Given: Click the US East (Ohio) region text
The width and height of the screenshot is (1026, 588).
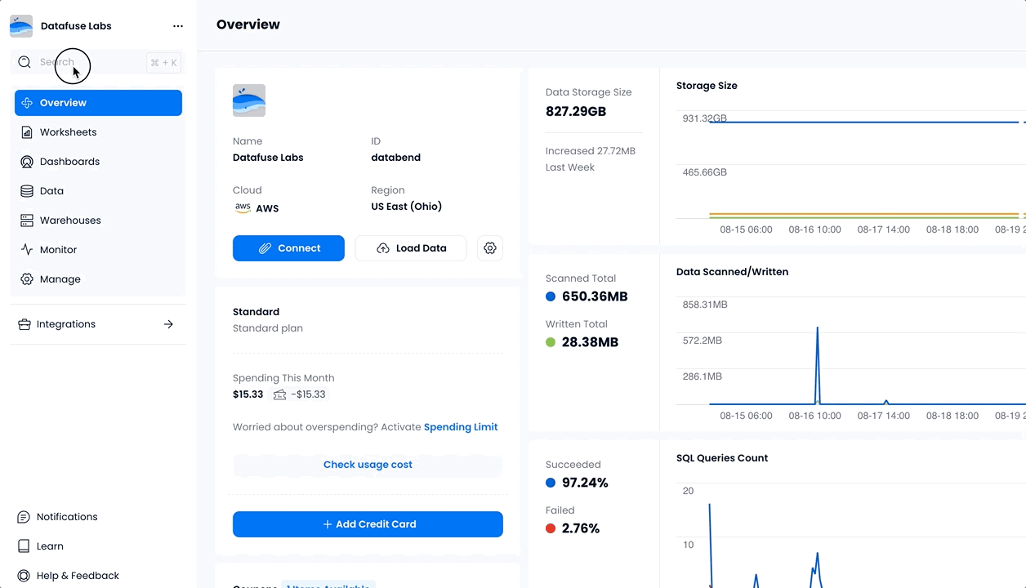Looking at the screenshot, I should tap(406, 207).
